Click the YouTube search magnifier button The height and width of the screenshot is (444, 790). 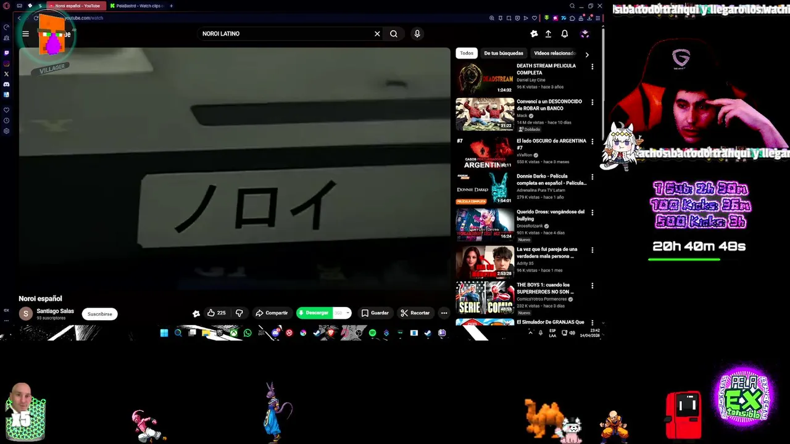pyautogui.click(x=394, y=34)
